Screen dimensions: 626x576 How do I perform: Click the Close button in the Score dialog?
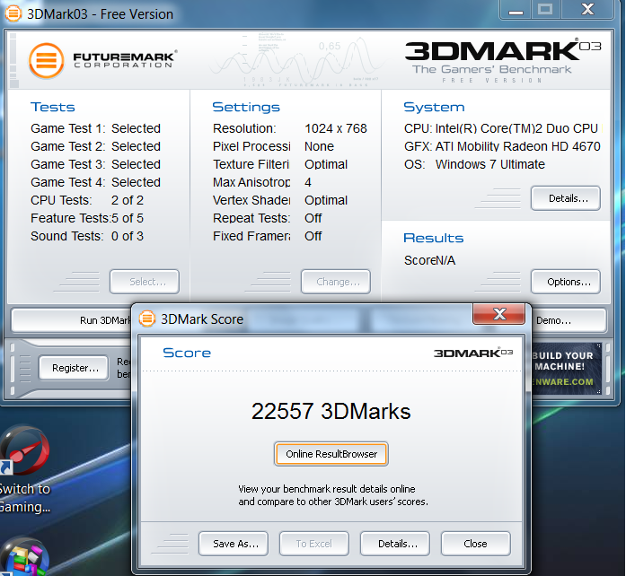(476, 544)
